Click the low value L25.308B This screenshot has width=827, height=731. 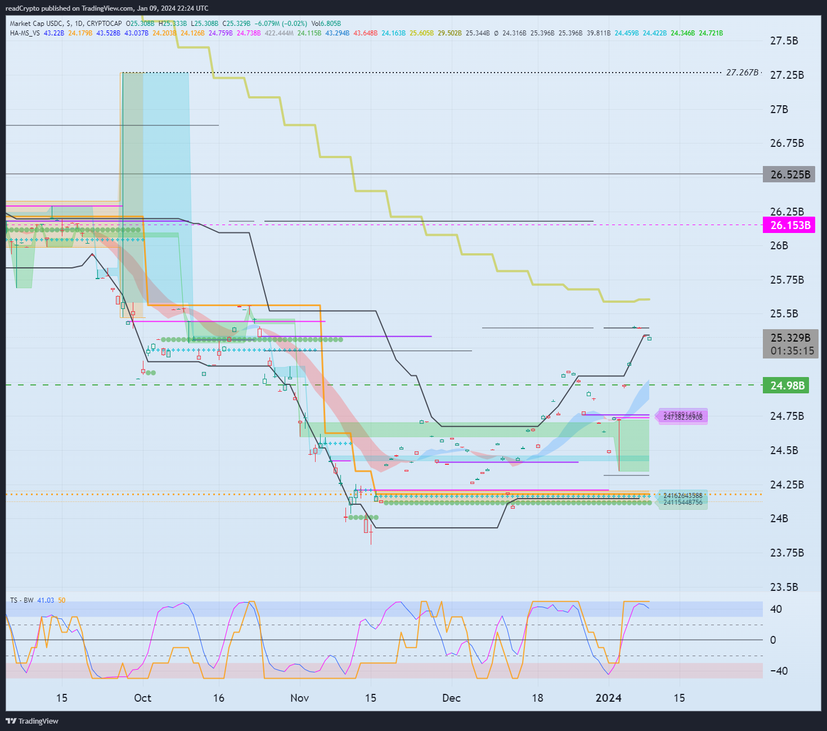pos(205,24)
